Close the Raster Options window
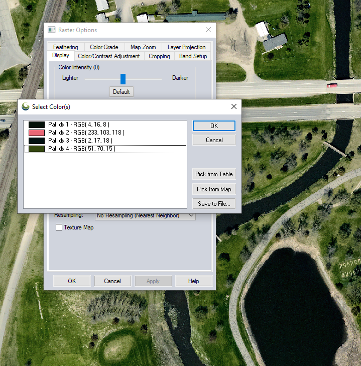 click(x=208, y=30)
